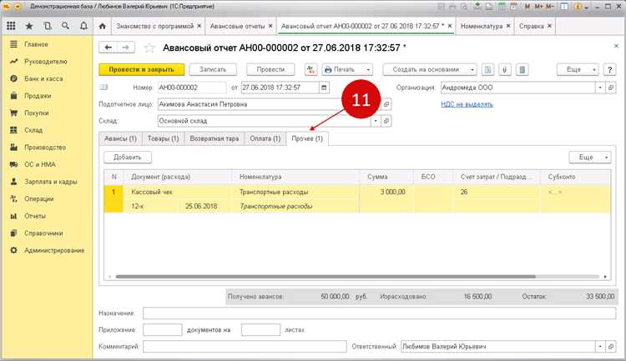
Task: Go to the home page icon
Action: click(x=103, y=26)
